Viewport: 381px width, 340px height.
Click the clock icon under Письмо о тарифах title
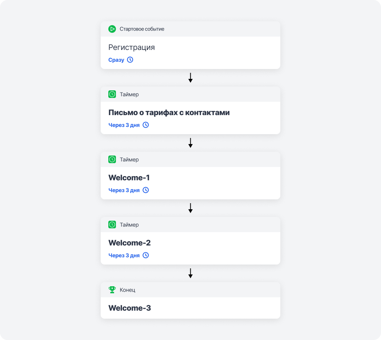146,125
